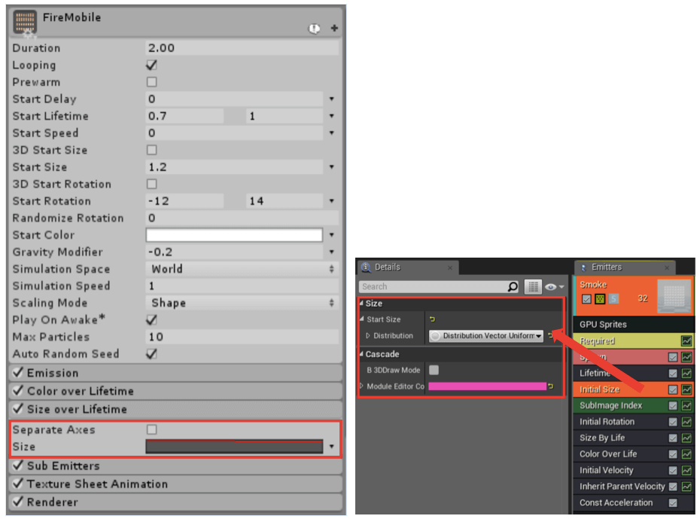Click the search magnifier icon in Details
The image size is (700, 519).
513,287
